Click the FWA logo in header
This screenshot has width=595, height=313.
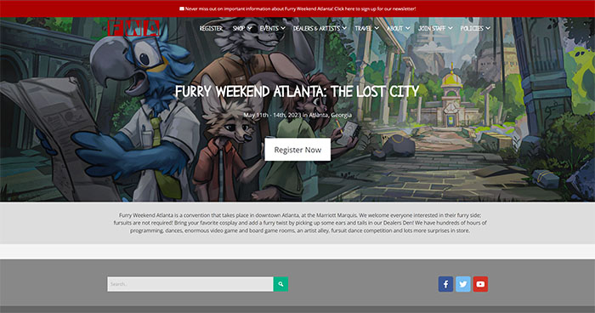point(133,28)
